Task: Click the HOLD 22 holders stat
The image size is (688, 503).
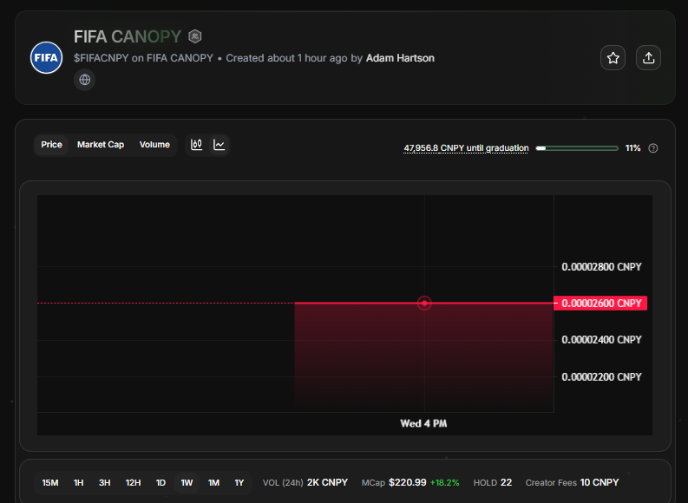Action: point(493,483)
